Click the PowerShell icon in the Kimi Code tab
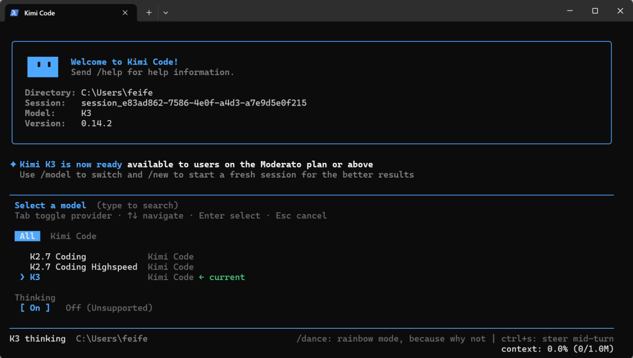This screenshot has width=633, height=358. point(15,13)
